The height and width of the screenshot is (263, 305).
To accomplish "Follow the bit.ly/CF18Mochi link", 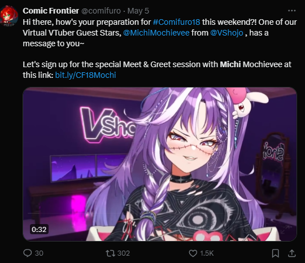I will (86, 75).
